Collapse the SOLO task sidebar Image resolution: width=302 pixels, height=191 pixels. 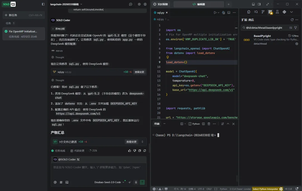pos(43,4)
